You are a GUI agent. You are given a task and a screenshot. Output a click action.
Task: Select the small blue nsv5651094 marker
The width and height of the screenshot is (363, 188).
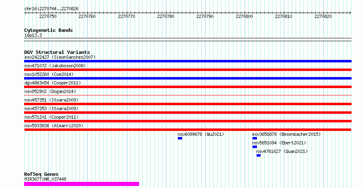255,147
